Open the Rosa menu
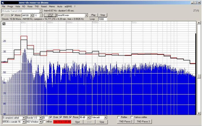The image size is (202, 126). [30, 6]
